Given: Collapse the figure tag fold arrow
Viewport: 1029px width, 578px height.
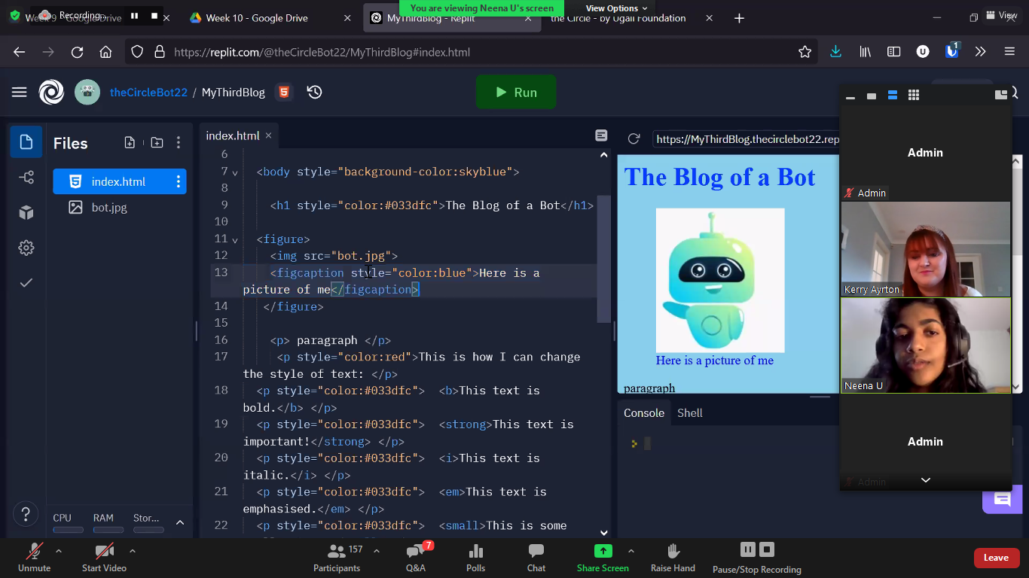Looking at the screenshot, I should (x=235, y=240).
